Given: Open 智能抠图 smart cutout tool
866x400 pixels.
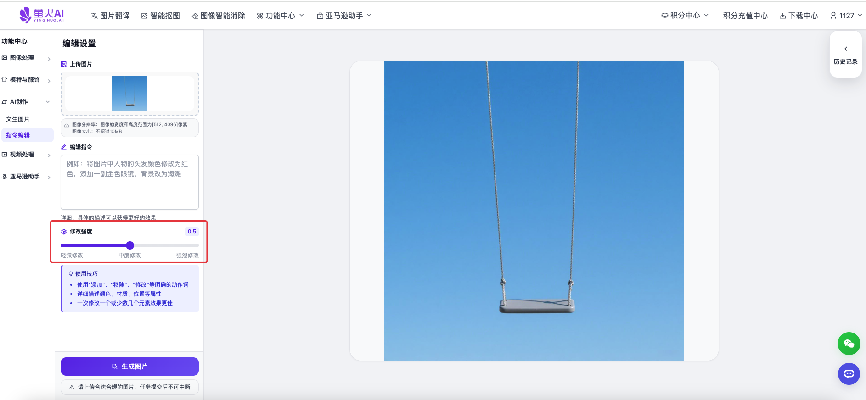Looking at the screenshot, I should 160,16.
